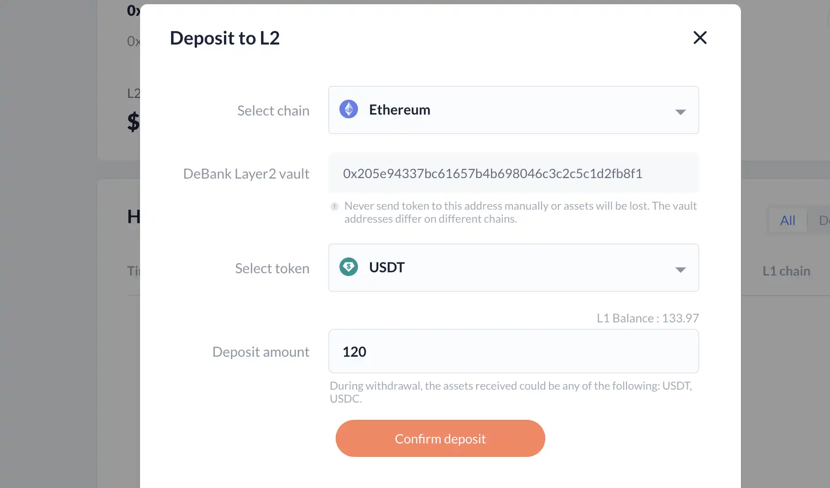Screen dimensions: 830x488
Task: Focus the Deposit amount input field
Action: pos(513,352)
